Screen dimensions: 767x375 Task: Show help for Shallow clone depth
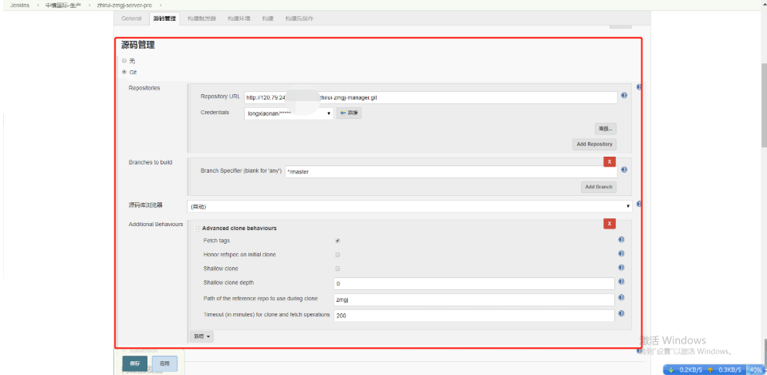point(621,282)
